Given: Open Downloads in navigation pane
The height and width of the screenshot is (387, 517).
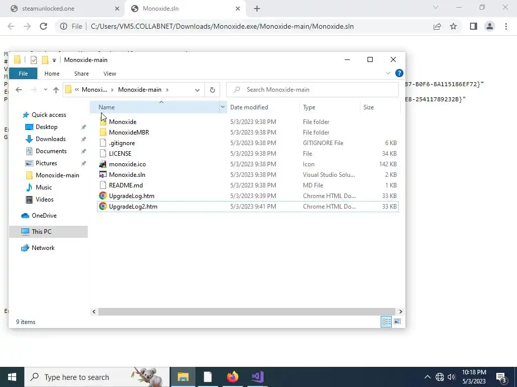Looking at the screenshot, I should [x=50, y=139].
